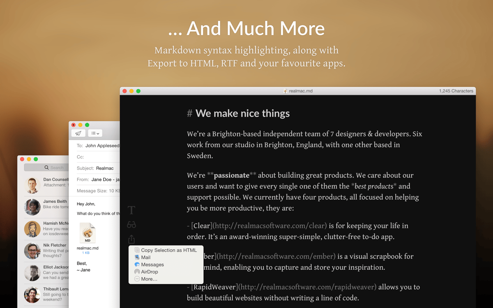The image size is (493, 308).
Task: Click the Messages app icon in the share menu
Action: tap(137, 264)
